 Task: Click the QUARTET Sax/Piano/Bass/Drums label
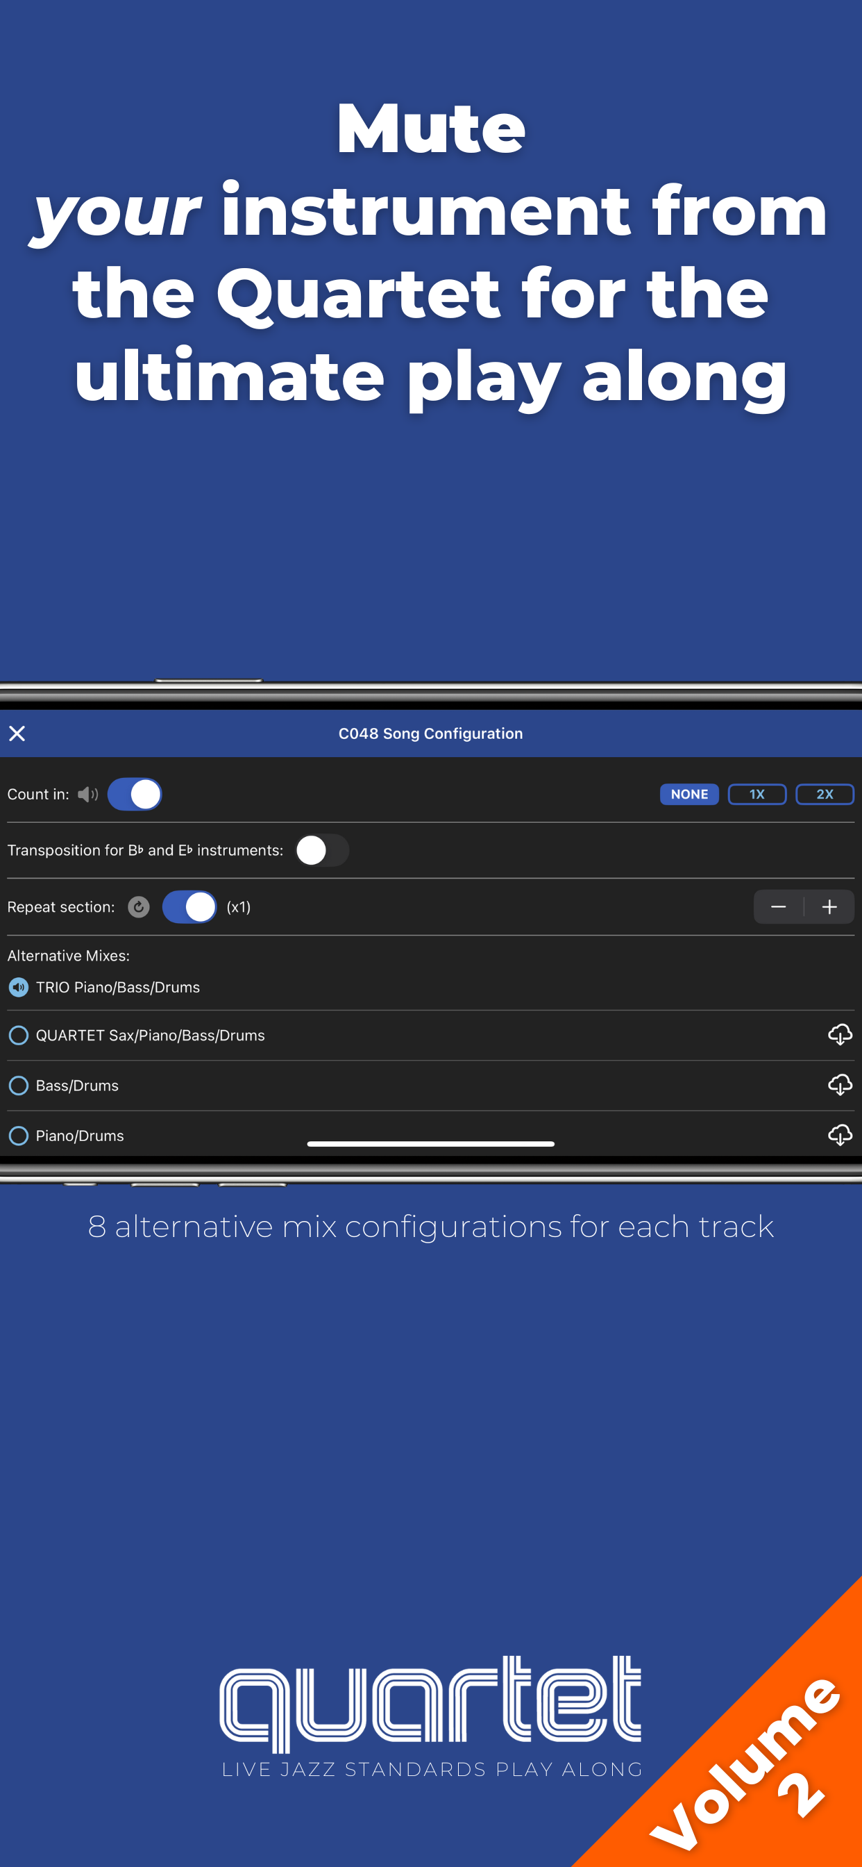click(151, 1035)
